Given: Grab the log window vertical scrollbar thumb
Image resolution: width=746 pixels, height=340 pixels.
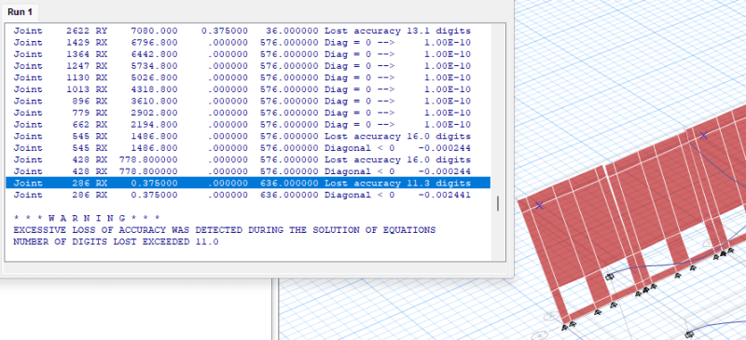Looking at the screenshot, I should (498, 203).
